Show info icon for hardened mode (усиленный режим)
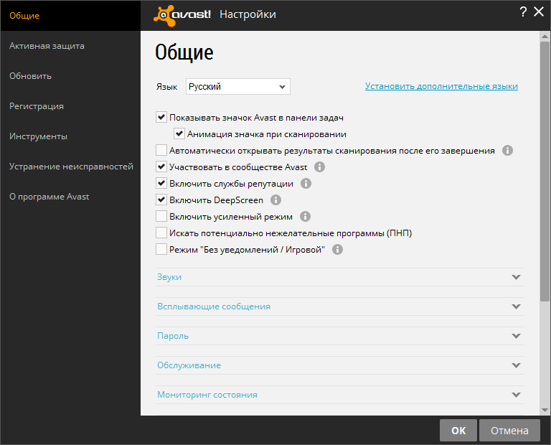Screen dimensions: 551x445 [305, 217]
